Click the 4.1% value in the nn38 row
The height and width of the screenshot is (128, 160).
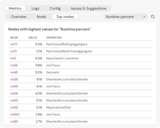39,79
